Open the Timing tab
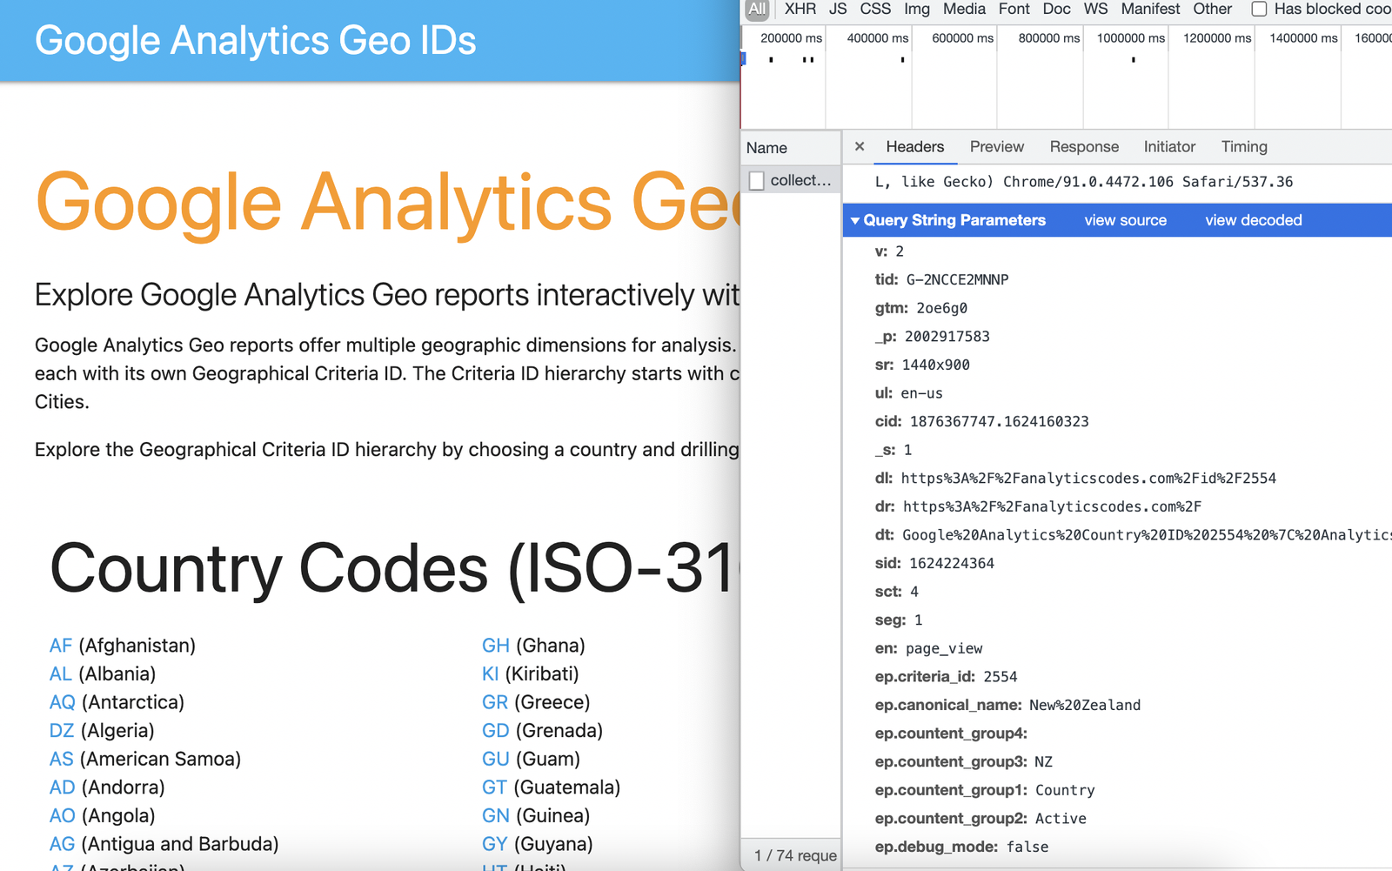Viewport: 1392px width, 871px height. pyautogui.click(x=1243, y=146)
